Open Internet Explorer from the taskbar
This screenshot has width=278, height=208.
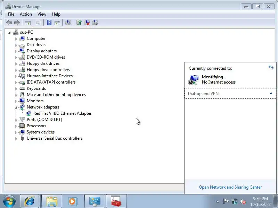coord(30,201)
